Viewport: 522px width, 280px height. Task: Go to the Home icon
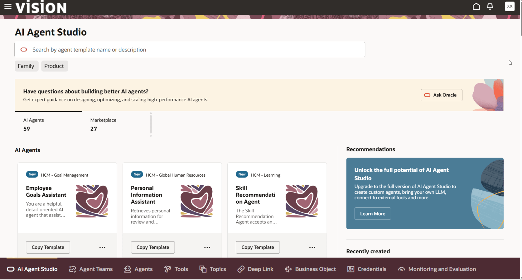tap(476, 6)
